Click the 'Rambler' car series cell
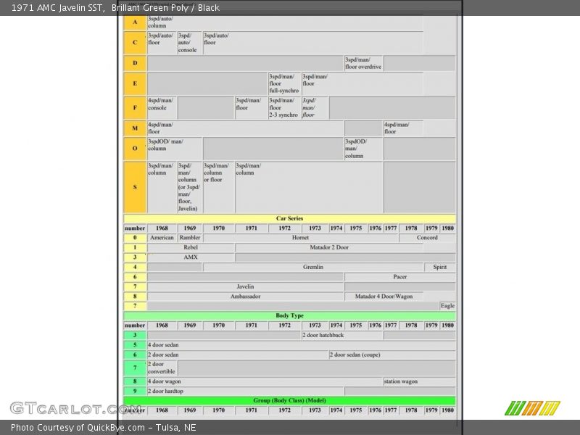 [x=190, y=238]
